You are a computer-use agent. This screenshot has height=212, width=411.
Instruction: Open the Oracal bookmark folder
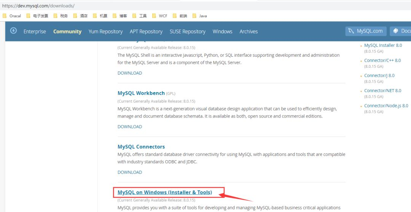click(x=12, y=16)
